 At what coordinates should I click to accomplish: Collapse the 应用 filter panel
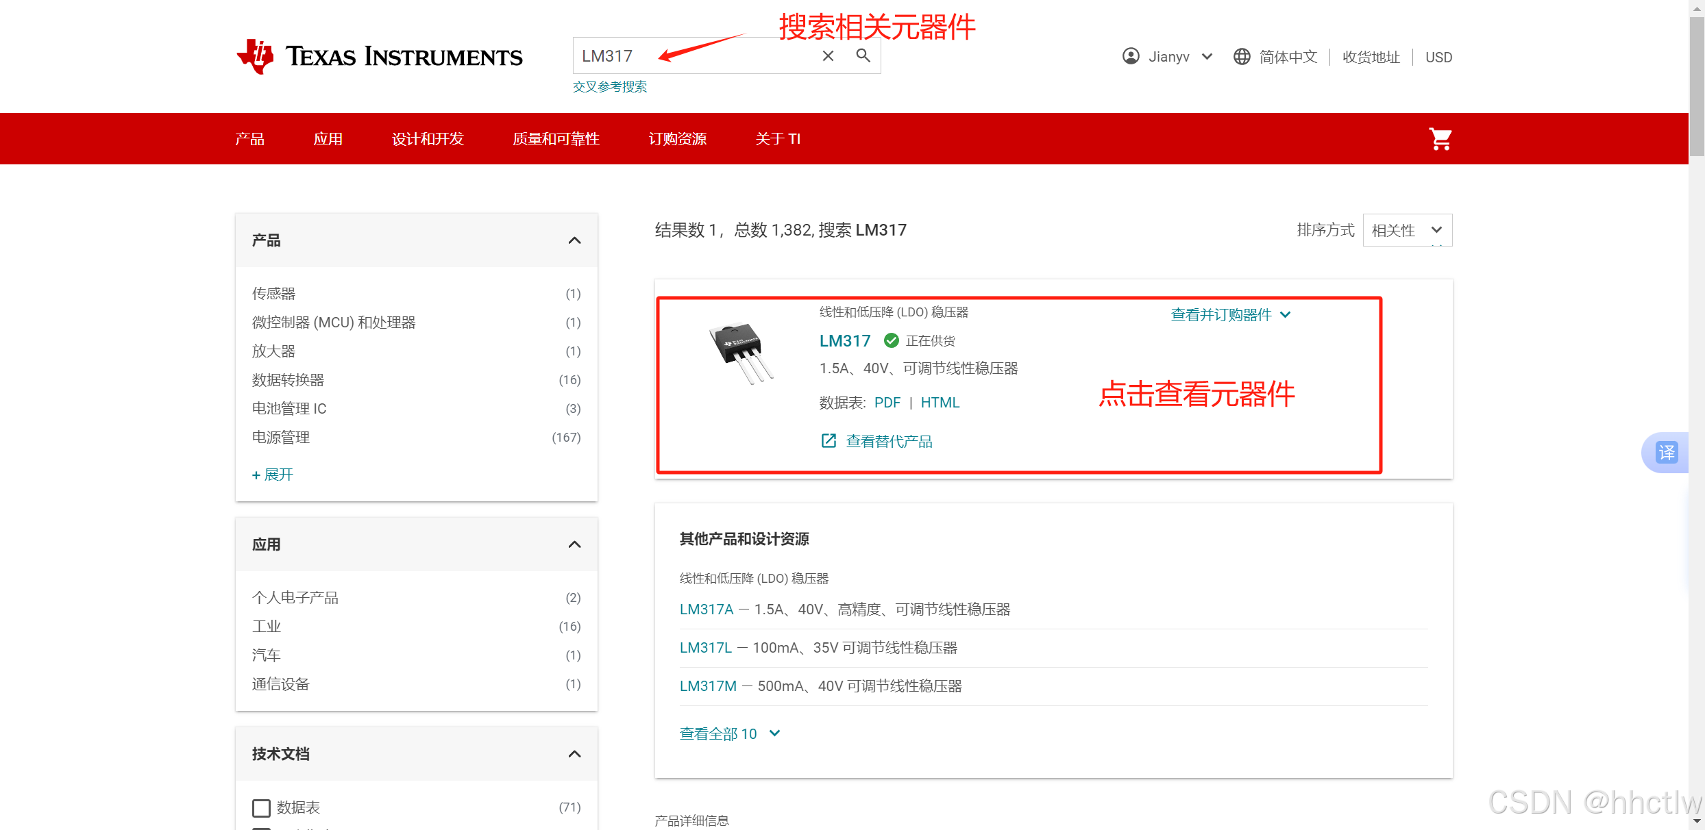click(x=574, y=544)
